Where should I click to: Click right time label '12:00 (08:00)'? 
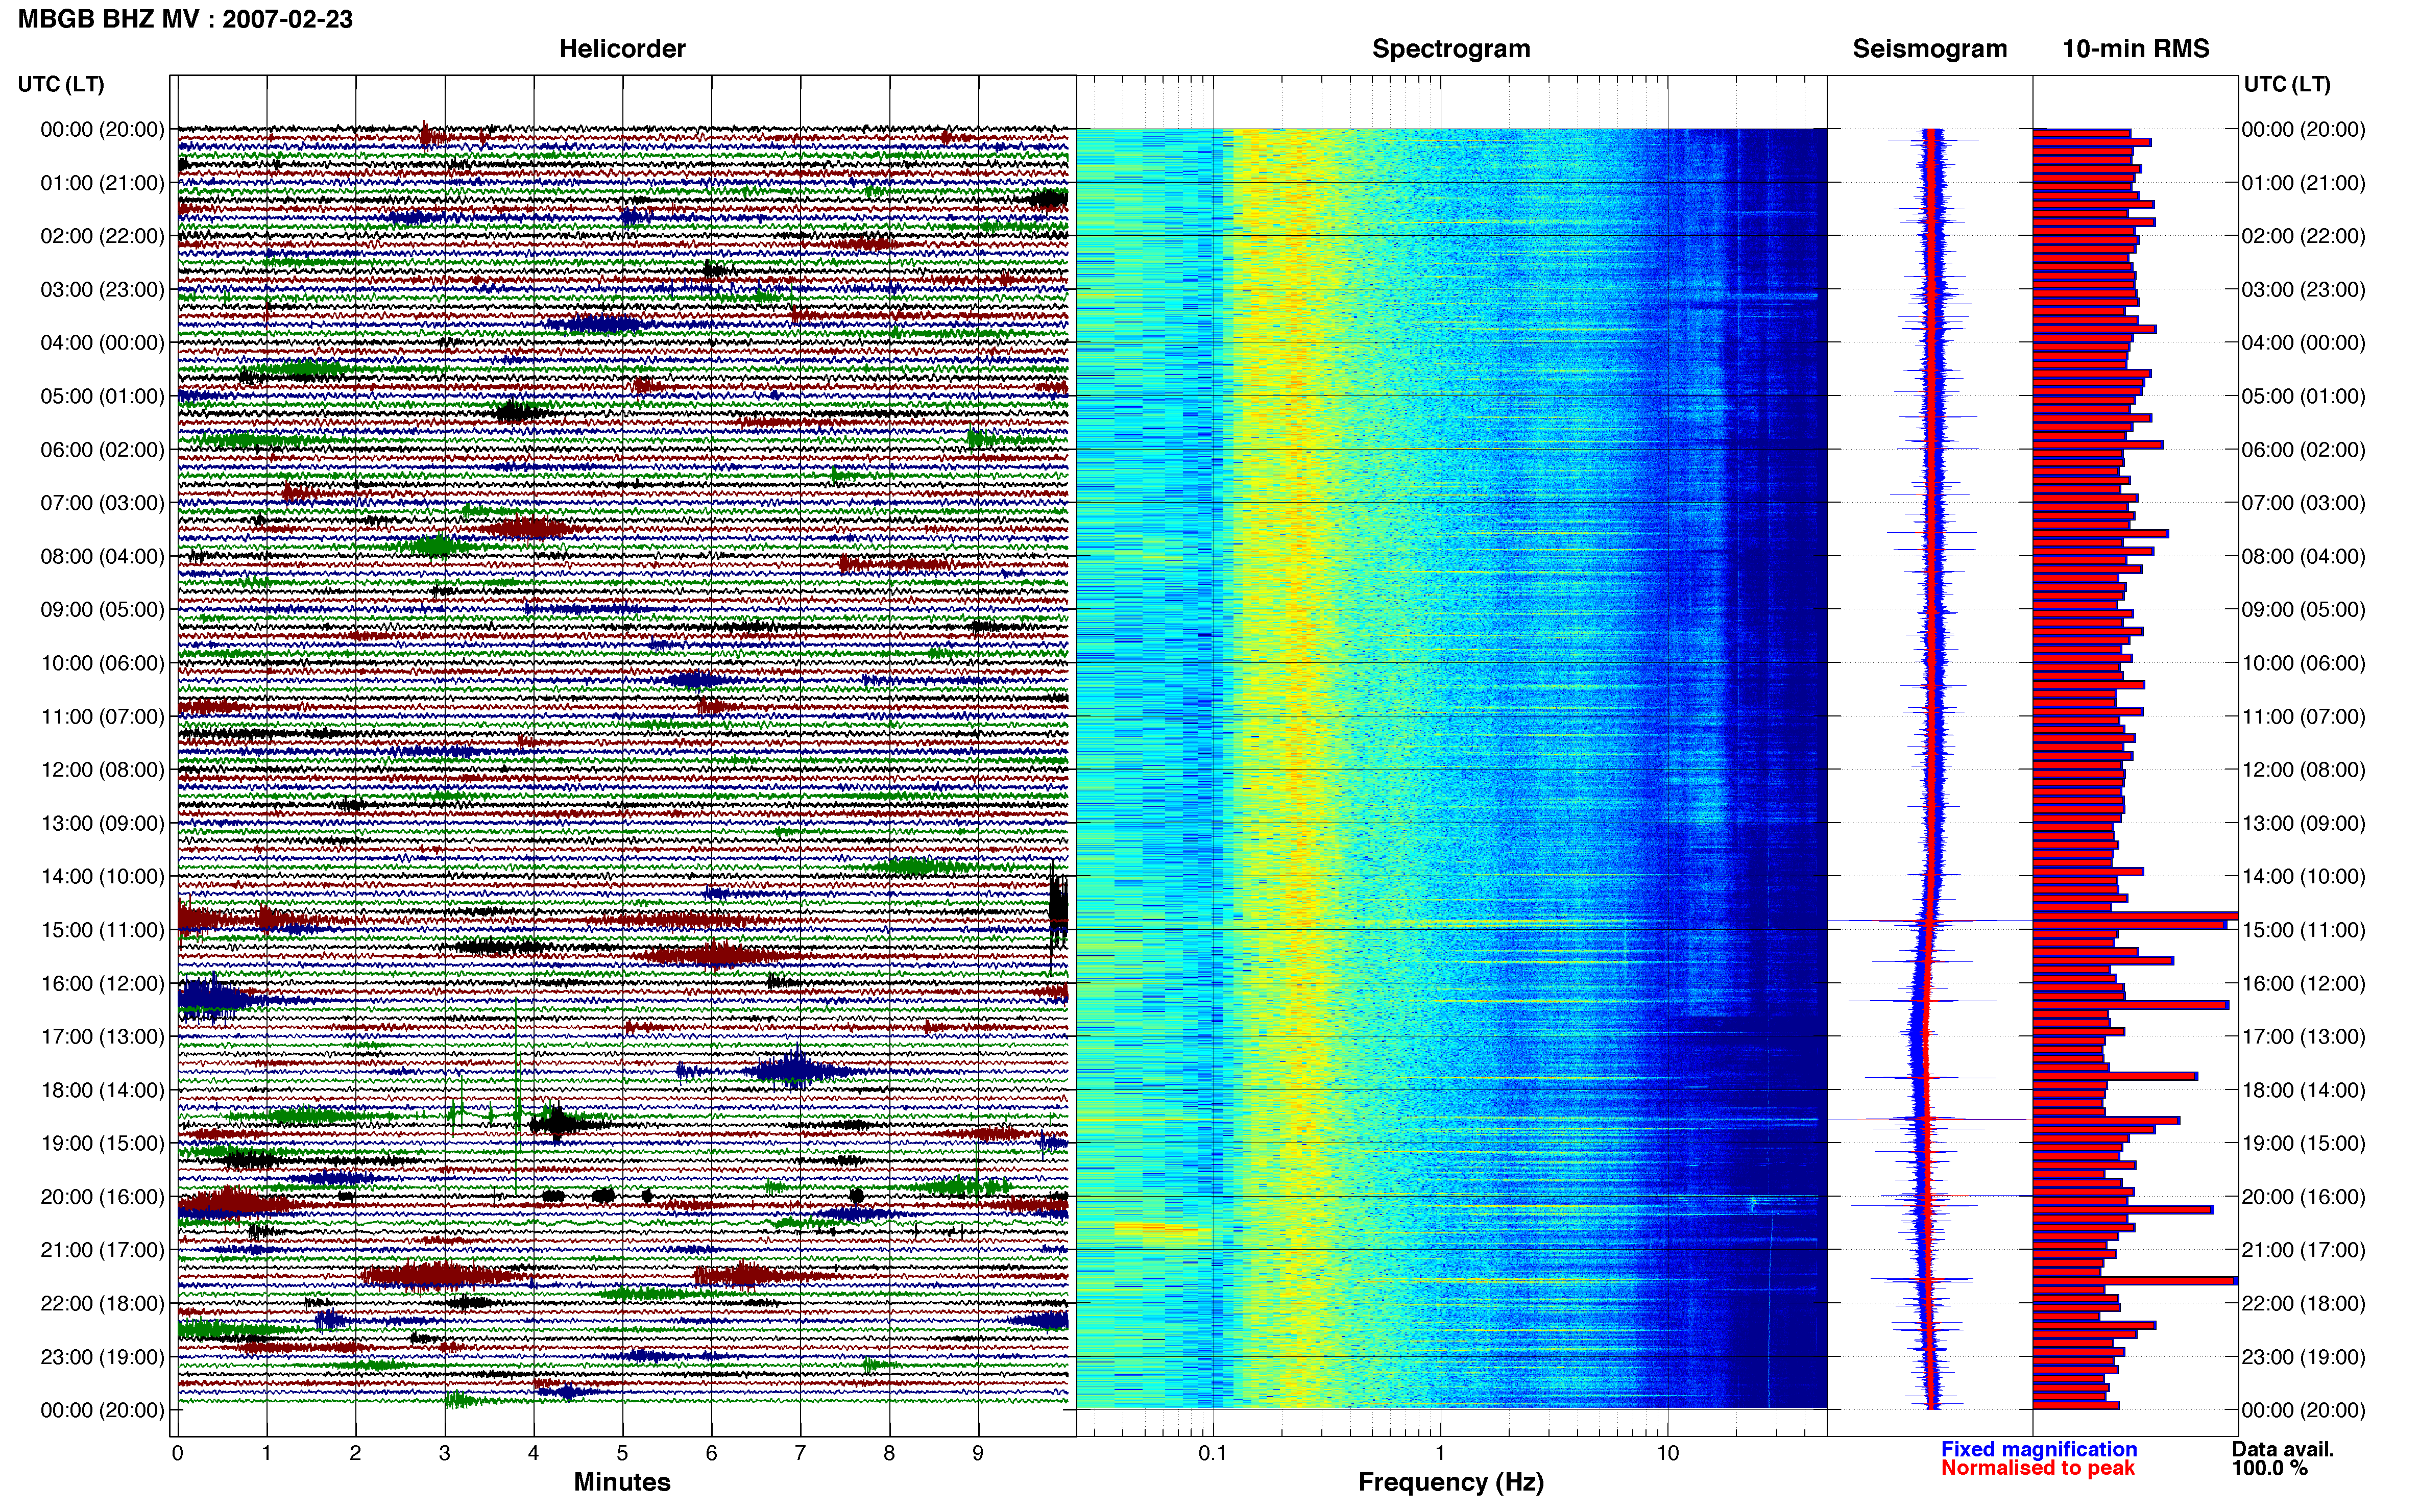click(2304, 770)
